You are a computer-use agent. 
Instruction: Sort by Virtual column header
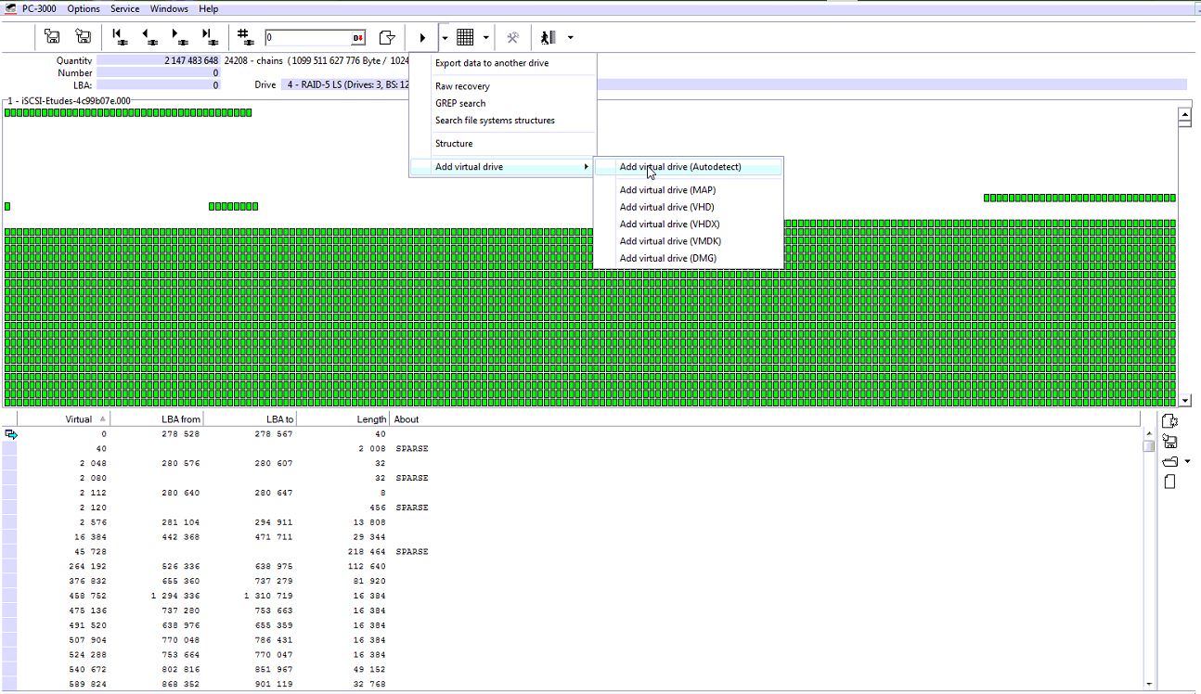(x=63, y=419)
